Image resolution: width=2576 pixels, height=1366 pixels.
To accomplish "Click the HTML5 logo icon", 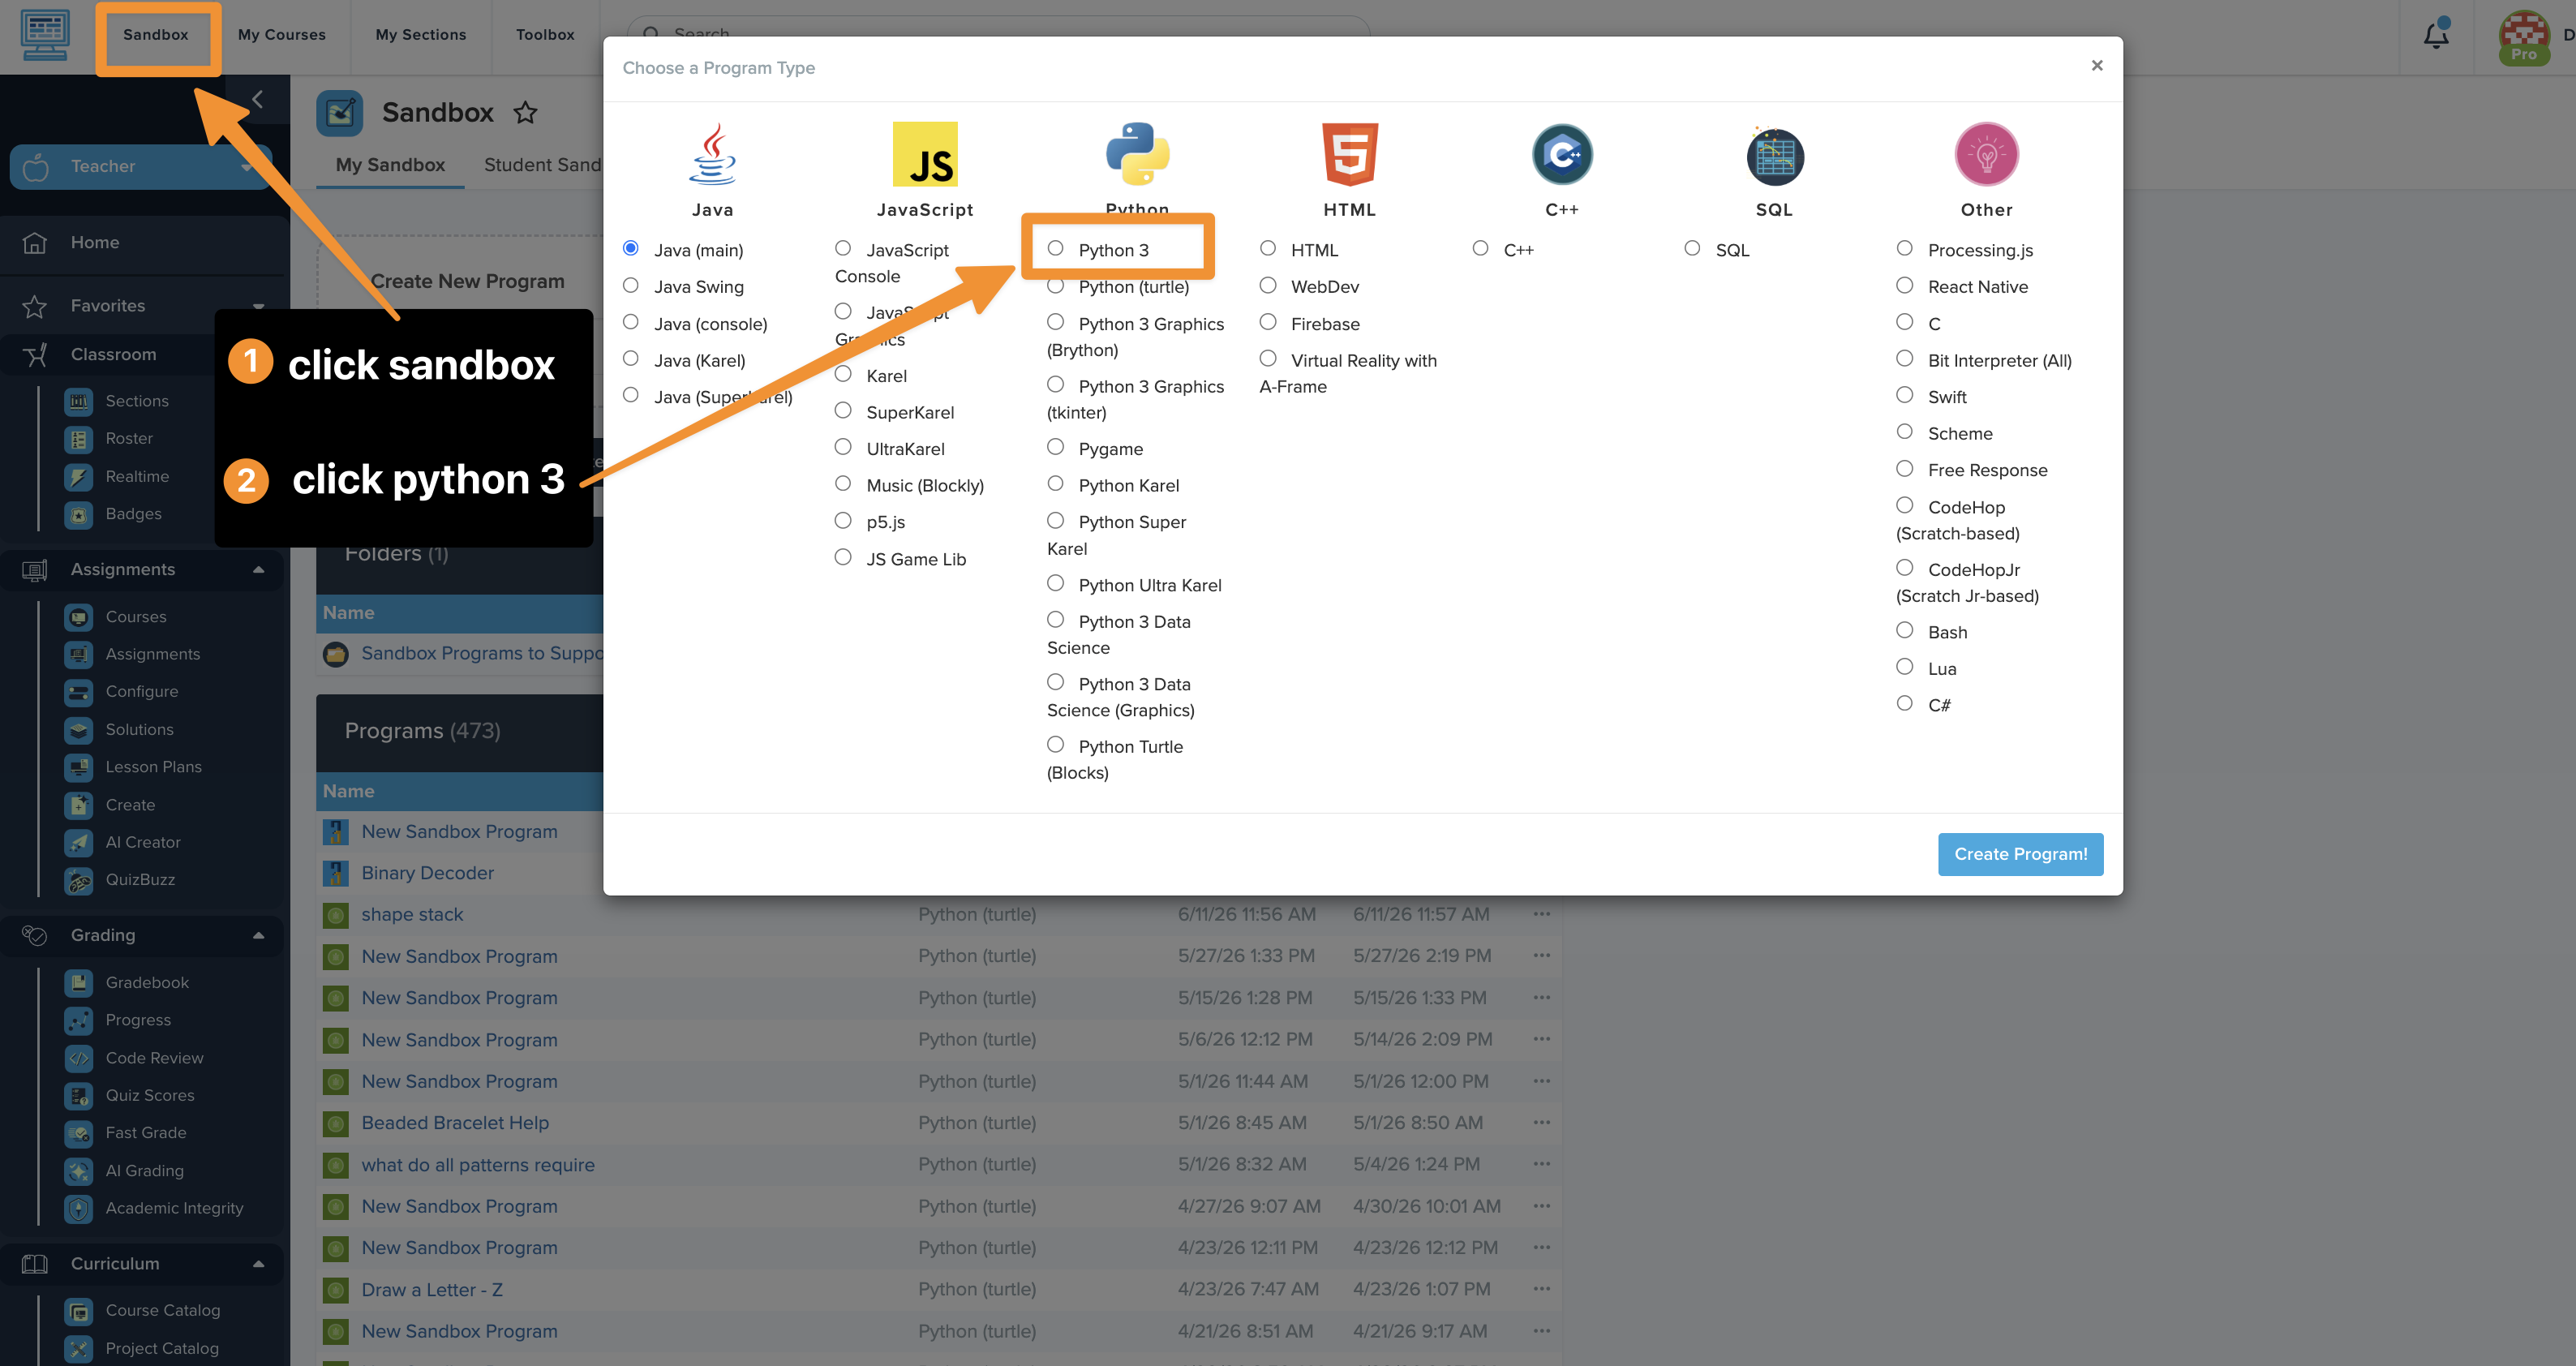I will coord(1350,154).
